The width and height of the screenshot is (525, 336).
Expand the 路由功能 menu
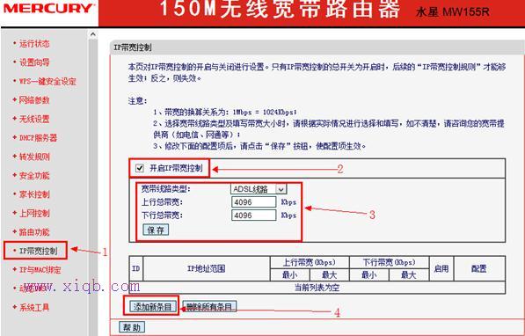tap(34, 232)
